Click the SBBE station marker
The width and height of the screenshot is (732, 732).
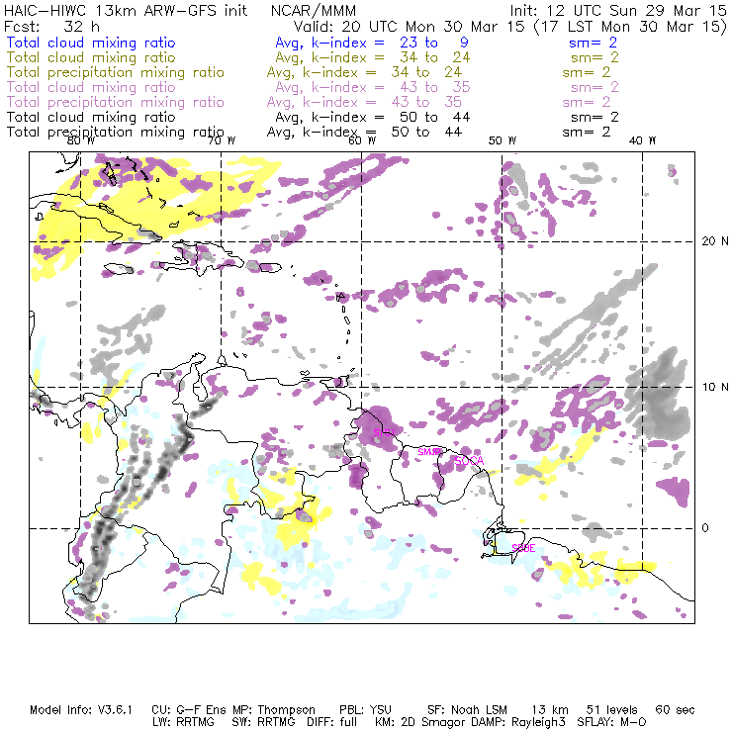523,548
